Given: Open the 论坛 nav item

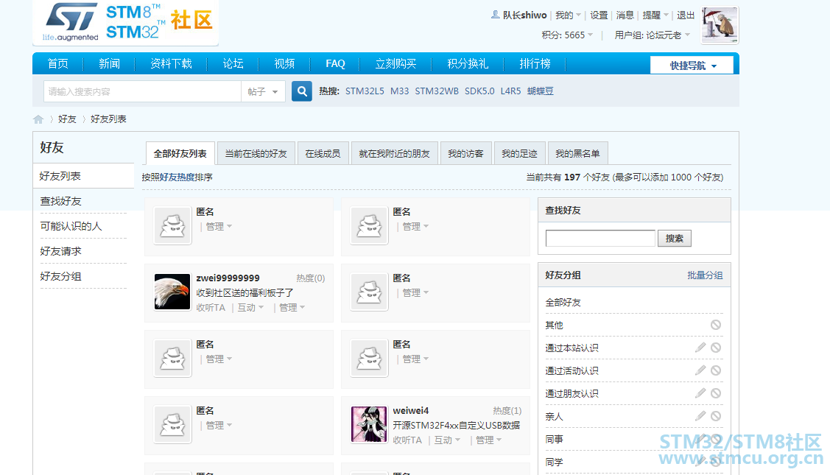Looking at the screenshot, I should [233, 63].
